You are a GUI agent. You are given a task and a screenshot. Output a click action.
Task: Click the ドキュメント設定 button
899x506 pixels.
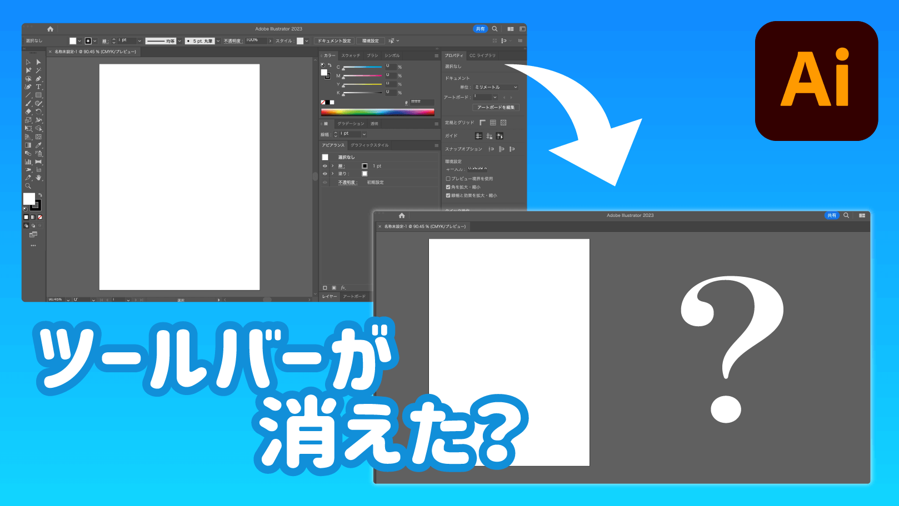pyautogui.click(x=334, y=41)
